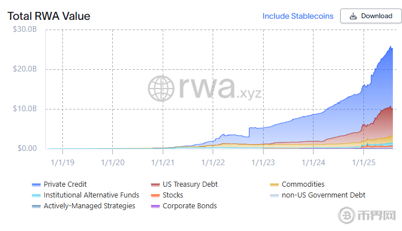402x231 pixels.
Task: Click the Download button
Action: point(371,16)
